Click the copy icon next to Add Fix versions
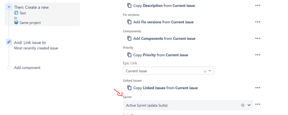This screenshot has height=115, width=288. [x=129, y=22]
